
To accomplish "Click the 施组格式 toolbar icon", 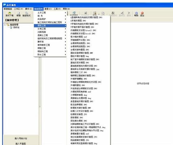I will click(26, 14).
